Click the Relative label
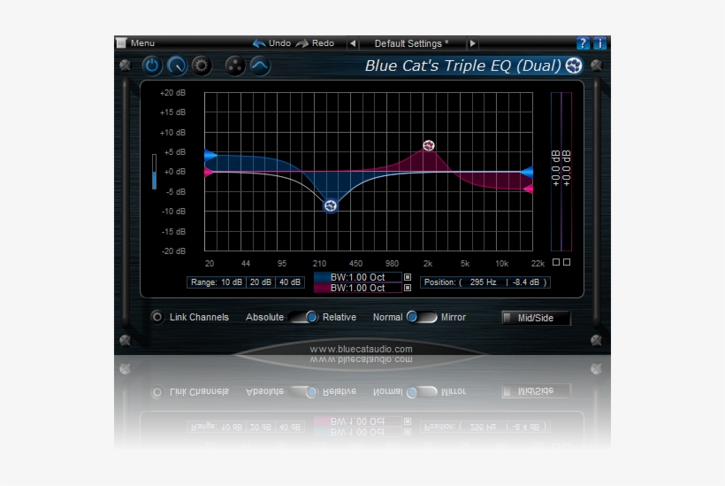725x486 pixels. tap(340, 317)
